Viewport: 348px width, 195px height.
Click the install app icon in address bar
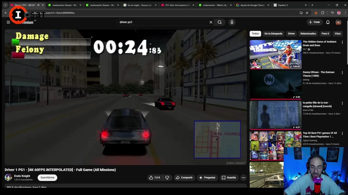point(301,13)
